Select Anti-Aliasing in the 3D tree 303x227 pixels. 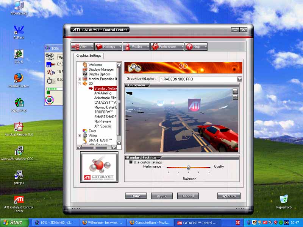pyautogui.click(x=103, y=93)
